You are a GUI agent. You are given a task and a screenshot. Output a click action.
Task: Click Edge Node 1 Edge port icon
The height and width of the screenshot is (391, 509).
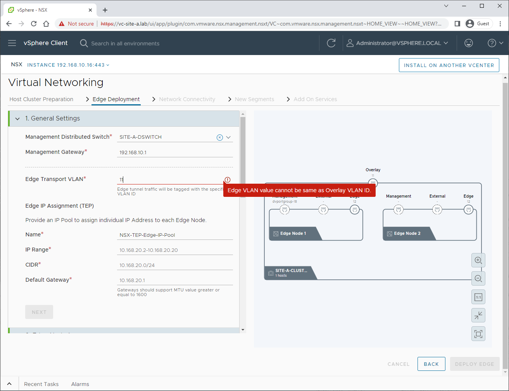click(x=355, y=210)
